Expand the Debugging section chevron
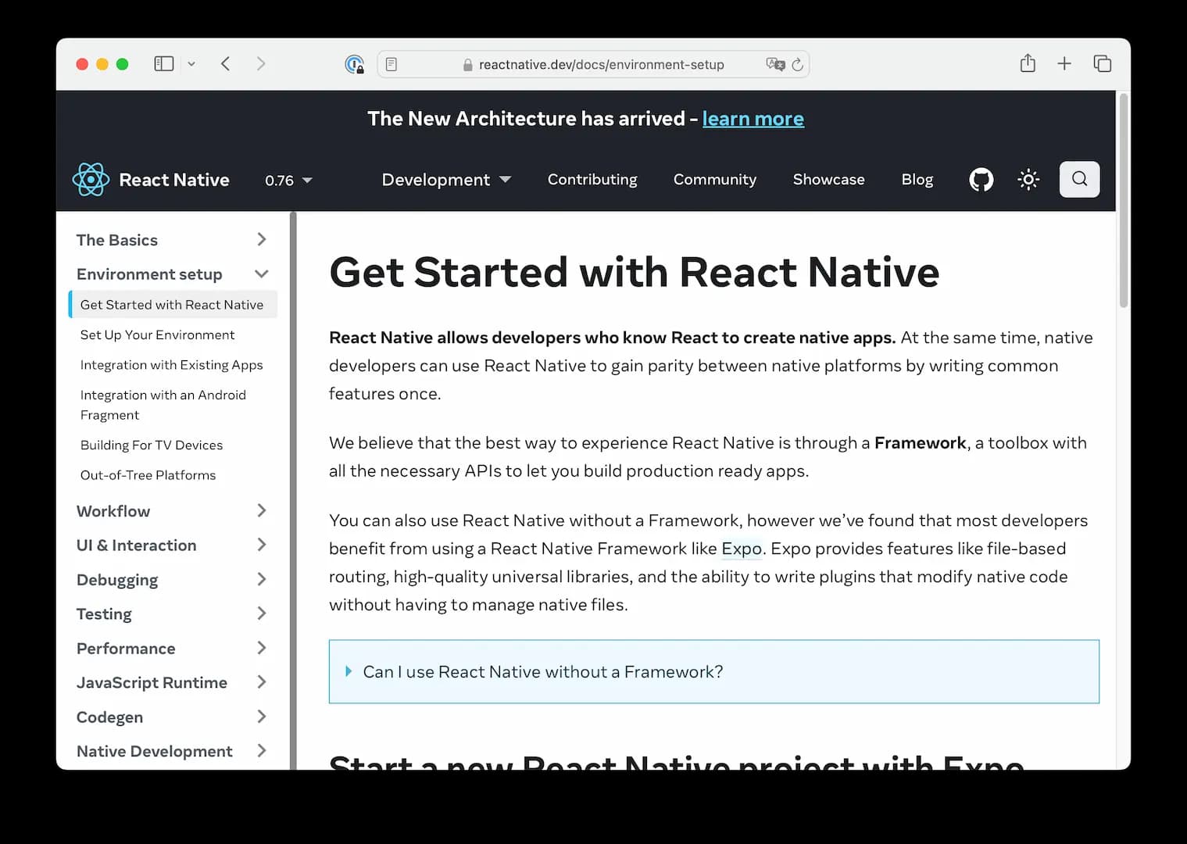Image resolution: width=1187 pixels, height=844 pixels. [262, 580]
